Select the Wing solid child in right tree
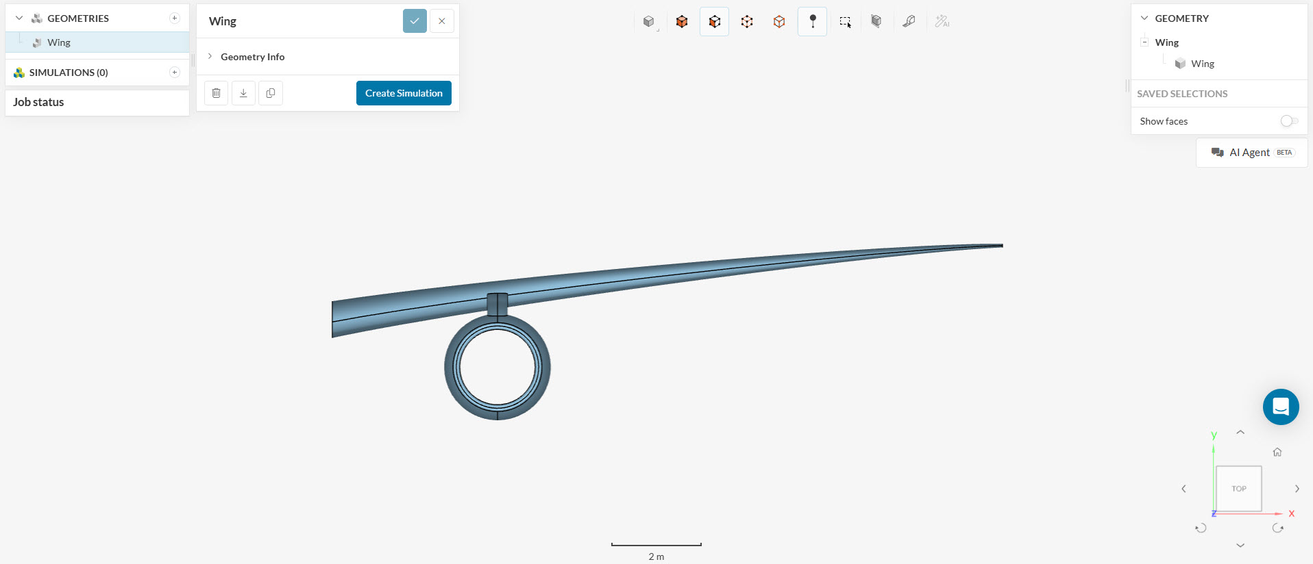The image size is (1313, 564). pos(1203,64)
